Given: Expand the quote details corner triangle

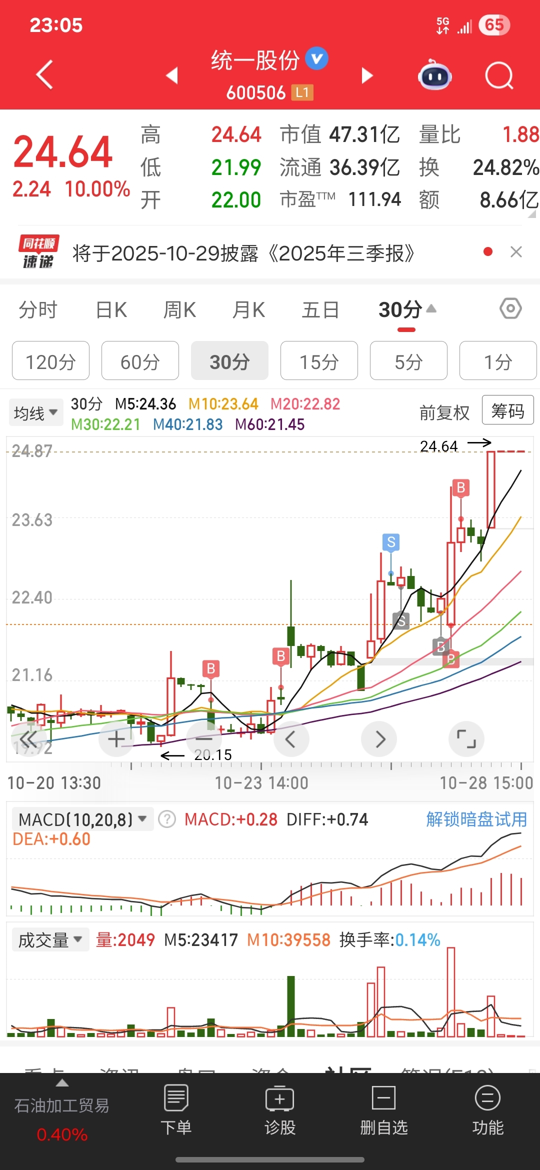Looking at the screenshot, I should (531, 214).
